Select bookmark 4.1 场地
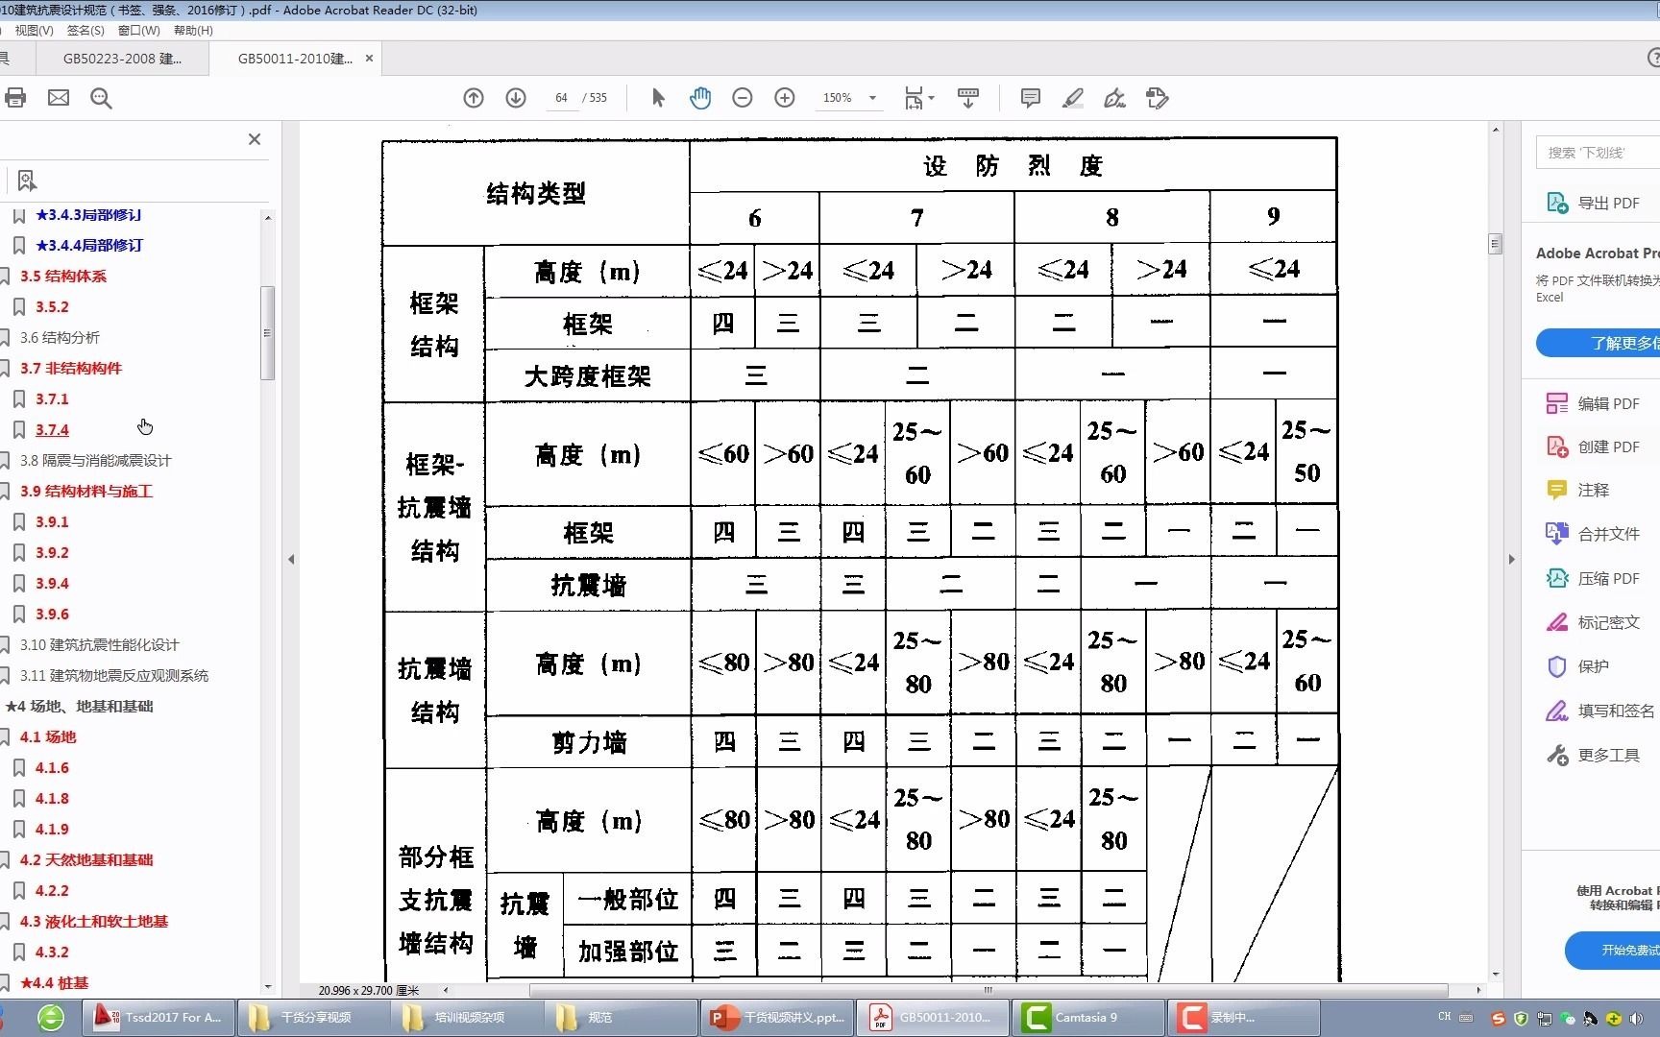The width and height of the screenshot is (1660, 1037). pyautogui.click(x=48, y=737)
